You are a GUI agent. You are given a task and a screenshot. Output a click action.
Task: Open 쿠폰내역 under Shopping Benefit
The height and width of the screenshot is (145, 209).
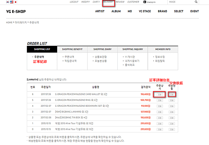[69, 57]
